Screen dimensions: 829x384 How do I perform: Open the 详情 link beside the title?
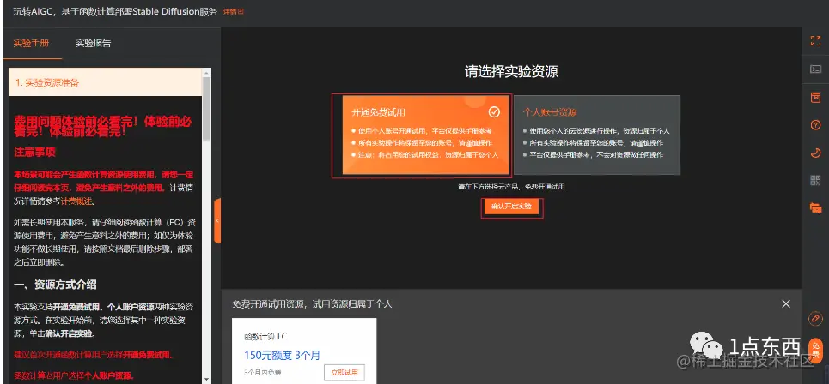[233, 11]
